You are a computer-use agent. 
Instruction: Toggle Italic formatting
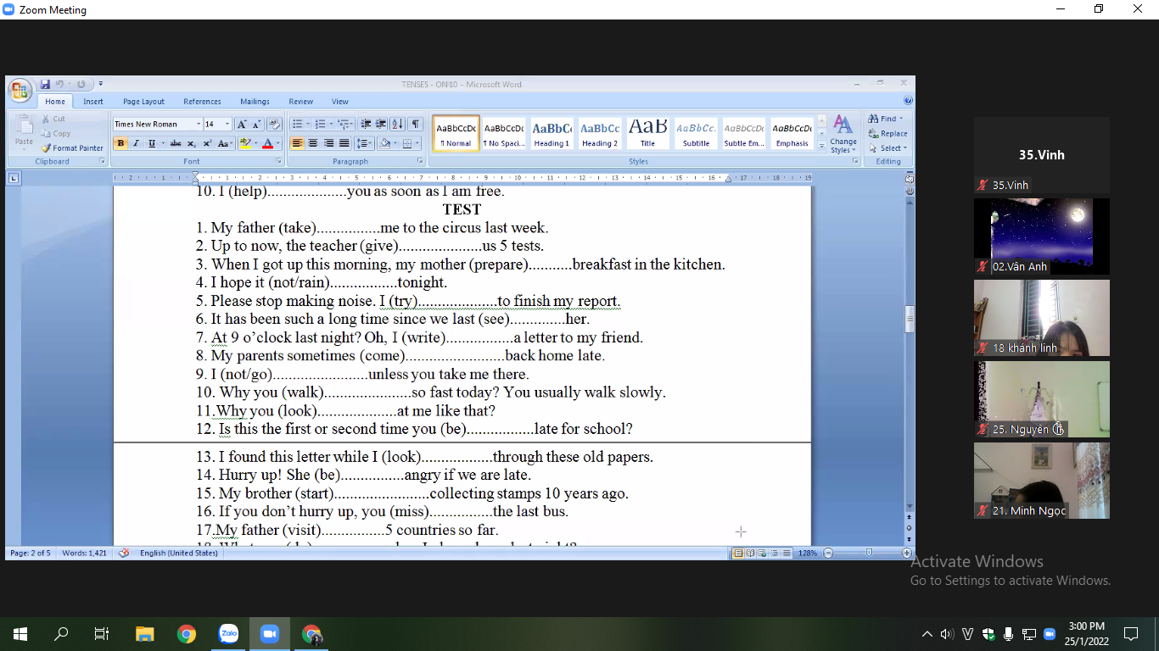(x=136, y=143)
